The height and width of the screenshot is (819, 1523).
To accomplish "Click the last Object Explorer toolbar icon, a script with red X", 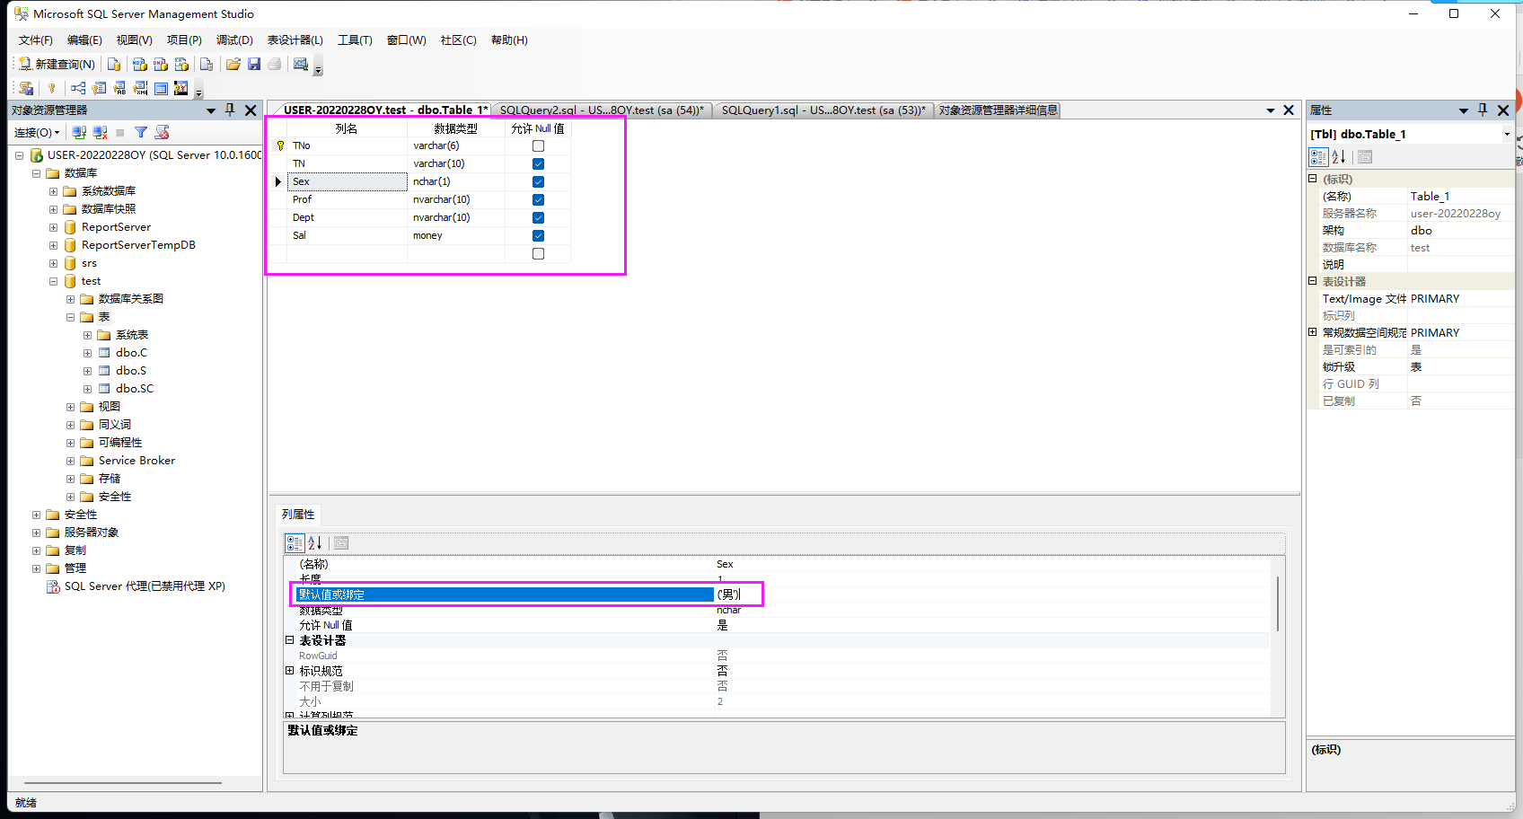I will (162, 132).
